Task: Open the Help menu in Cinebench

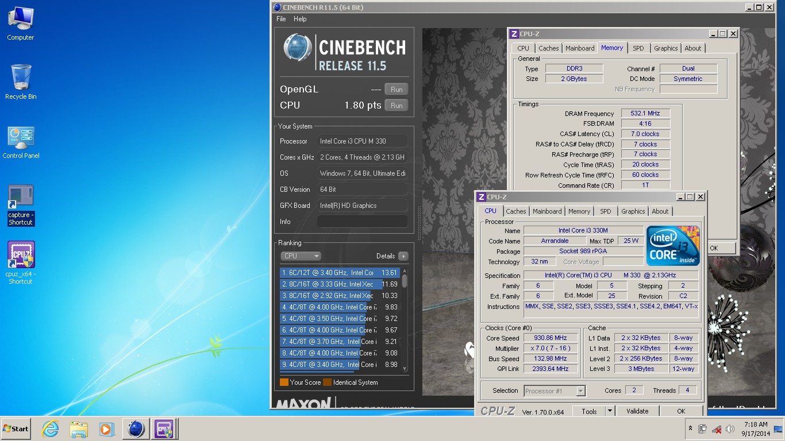Action: (300, 19)
